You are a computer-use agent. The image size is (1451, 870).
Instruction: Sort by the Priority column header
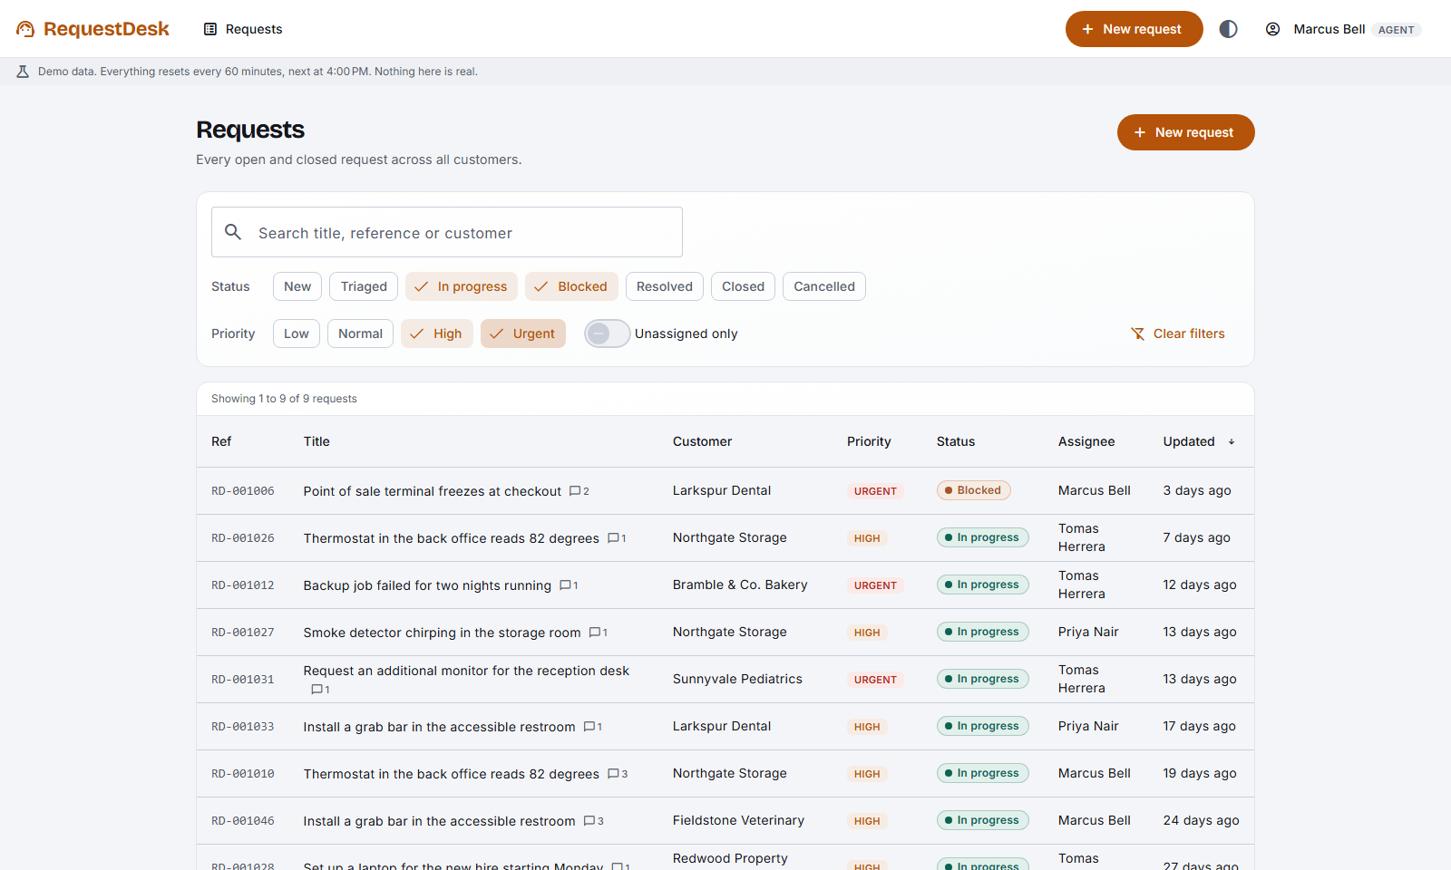pyautogui.click(x=869, y=441)
